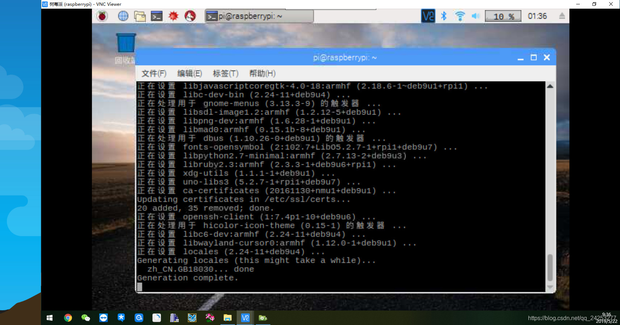Click the terminal scrollbar thumb
Screen dimensions: 620x325
coord(550,267)
